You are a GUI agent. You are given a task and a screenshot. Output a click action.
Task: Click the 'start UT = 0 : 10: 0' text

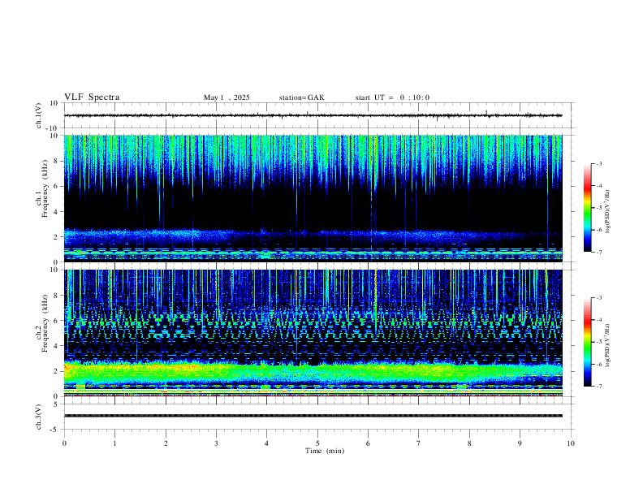392,97
